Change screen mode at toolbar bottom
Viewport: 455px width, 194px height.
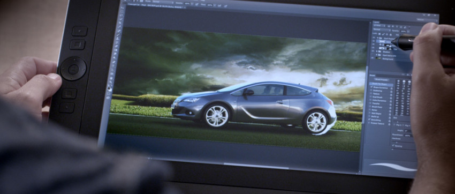(108, 98)
